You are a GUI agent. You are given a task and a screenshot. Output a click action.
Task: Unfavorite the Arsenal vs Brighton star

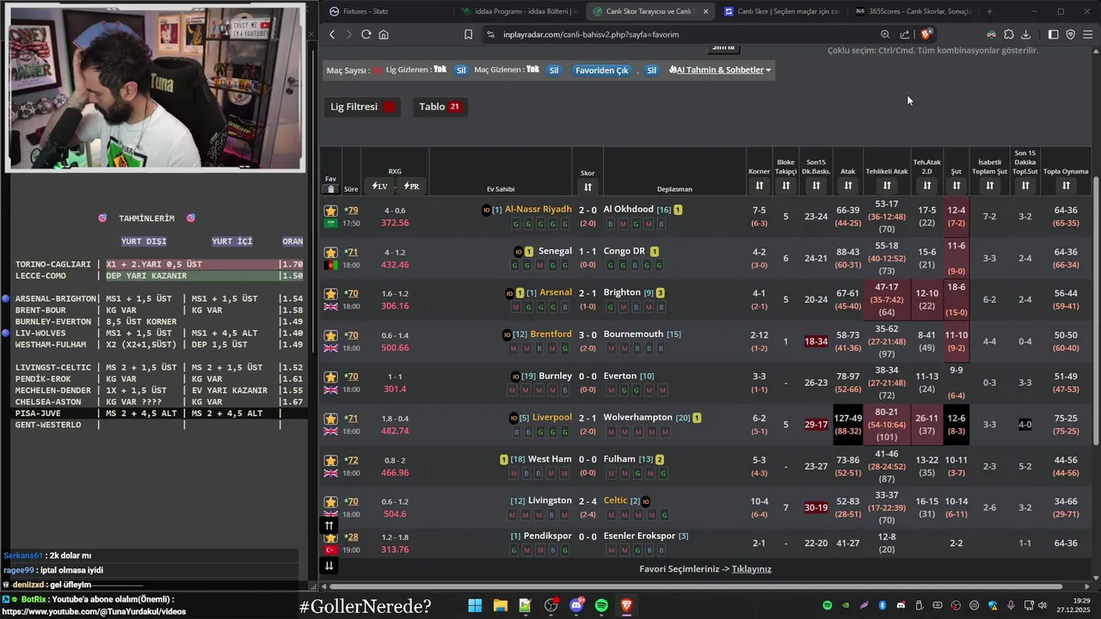click(330, 294)
